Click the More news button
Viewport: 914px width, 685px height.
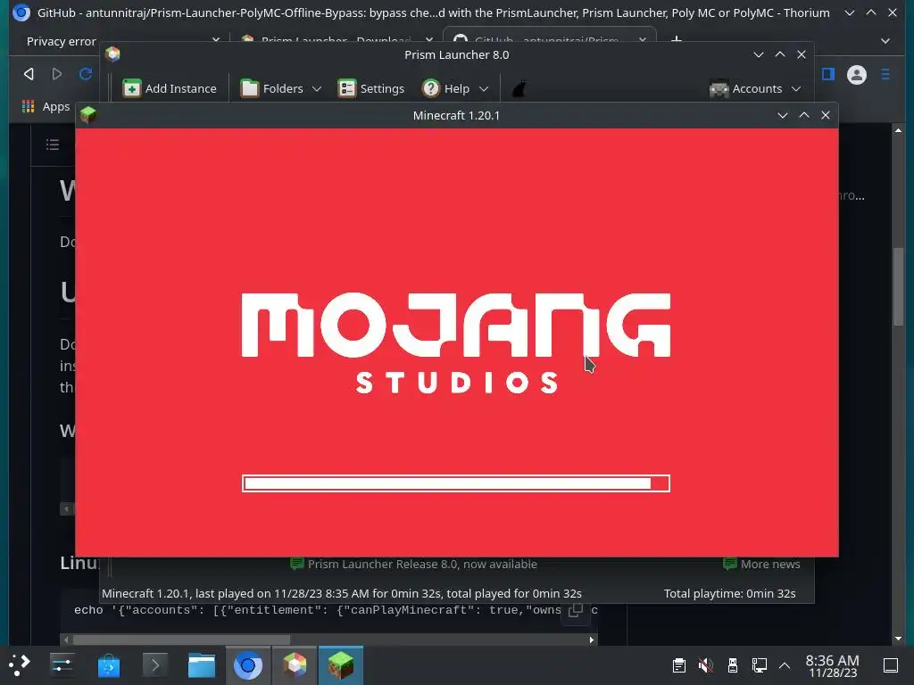(x=761, y=564)
